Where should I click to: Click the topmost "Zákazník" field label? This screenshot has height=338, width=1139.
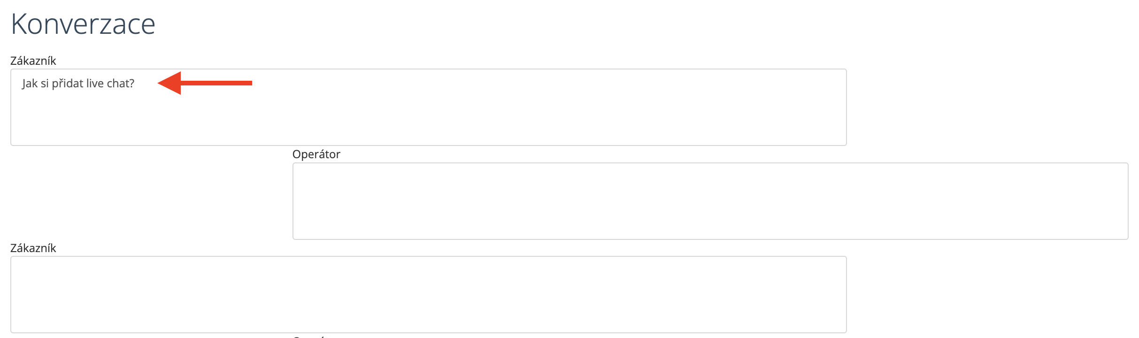(x=33, y=61)
